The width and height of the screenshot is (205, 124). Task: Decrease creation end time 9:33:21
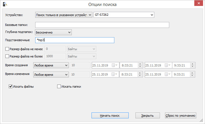point(192,67)
